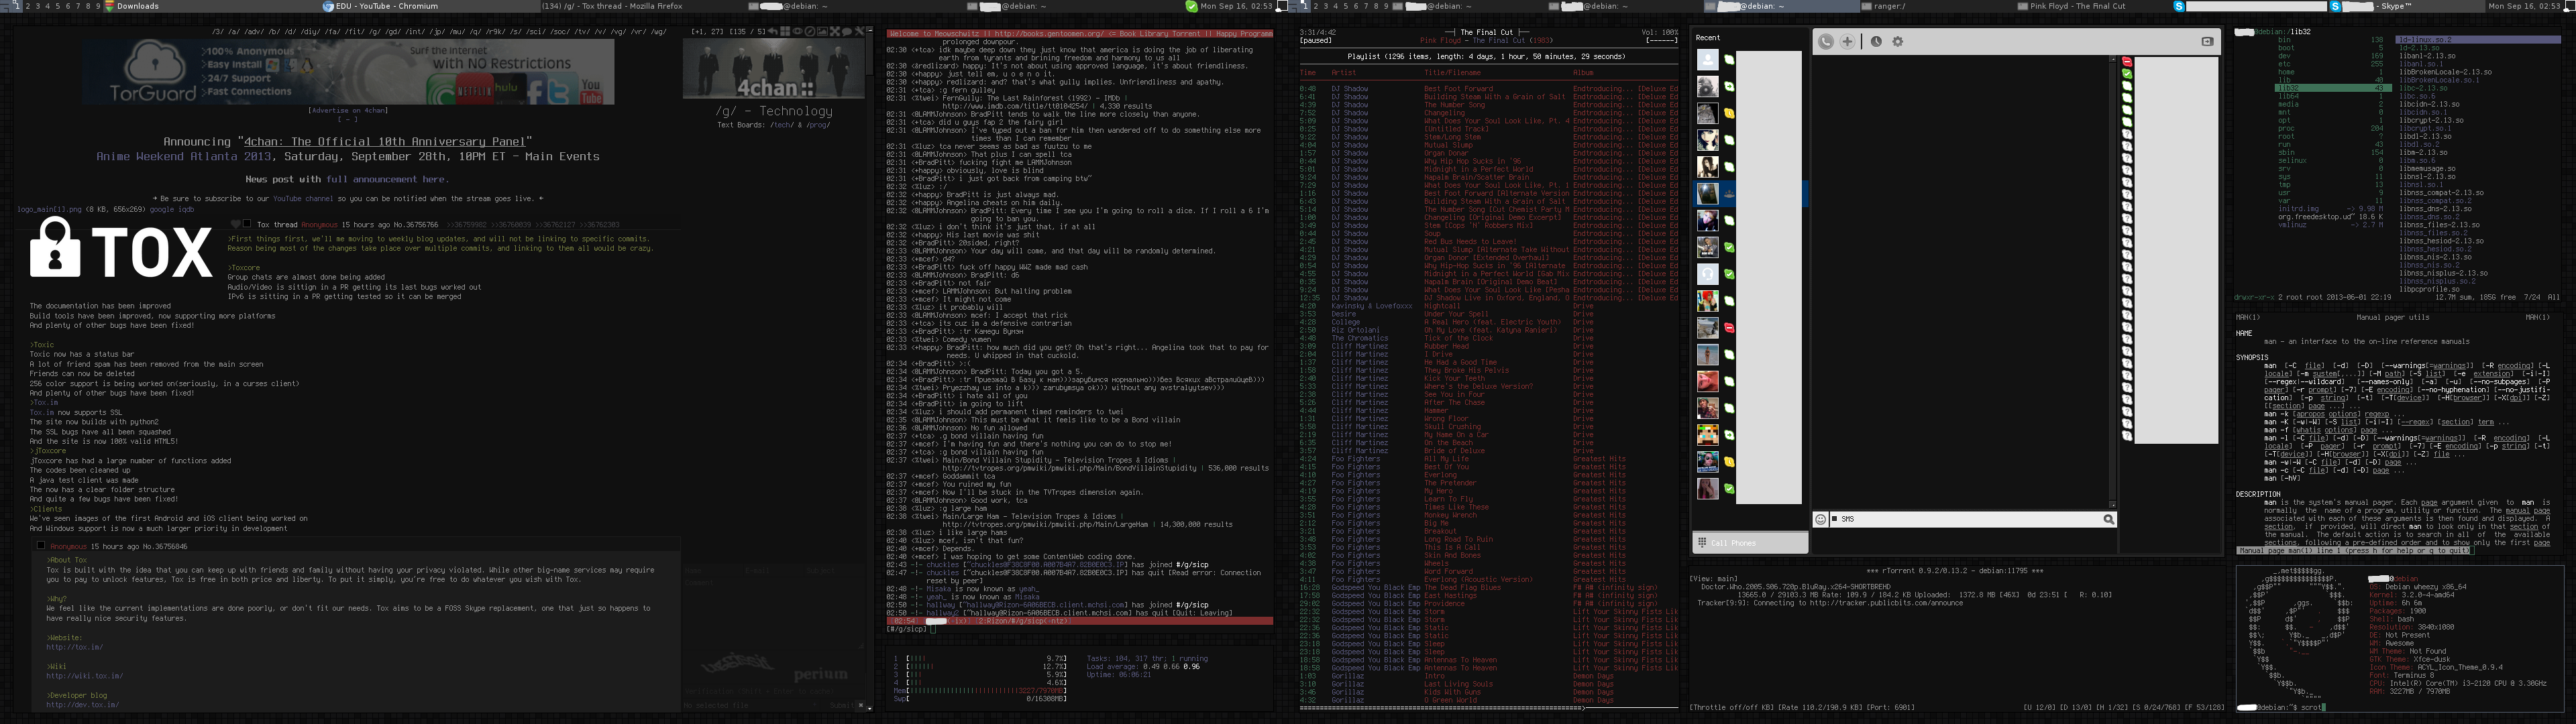The height and width of the screenshot is (724, 2576).
Task: Click the emoticon smiley button in Skype
Action: point(1821,519)
